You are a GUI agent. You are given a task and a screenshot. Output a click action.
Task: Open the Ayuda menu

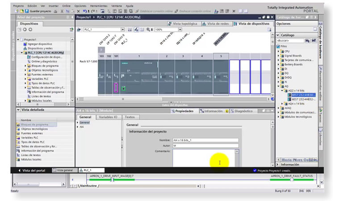[129, 6]
